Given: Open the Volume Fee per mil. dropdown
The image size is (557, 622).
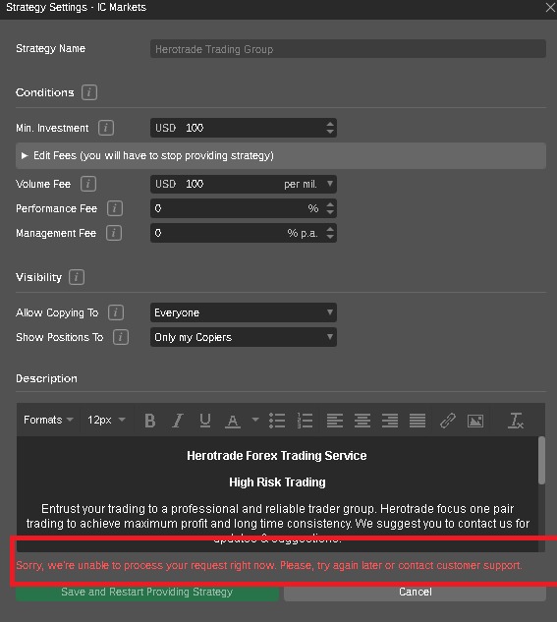Looking at the screenshot, I should 330,184.
